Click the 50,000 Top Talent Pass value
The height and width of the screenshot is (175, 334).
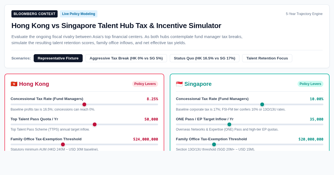151,119
